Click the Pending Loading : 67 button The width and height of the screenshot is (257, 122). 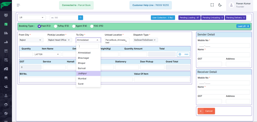point(189,18)
